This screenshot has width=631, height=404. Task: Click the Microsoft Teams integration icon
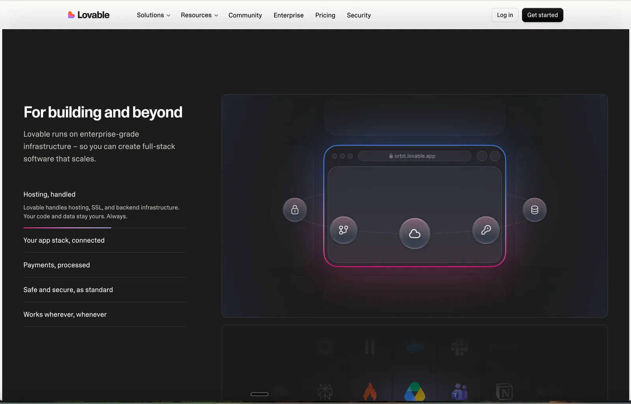(459, 392)
